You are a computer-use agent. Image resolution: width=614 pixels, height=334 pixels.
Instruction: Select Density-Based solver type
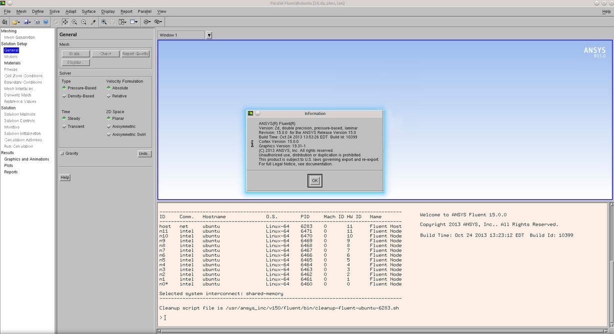77,96
